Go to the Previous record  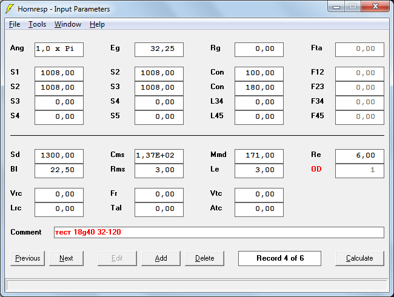click(28, 258)
